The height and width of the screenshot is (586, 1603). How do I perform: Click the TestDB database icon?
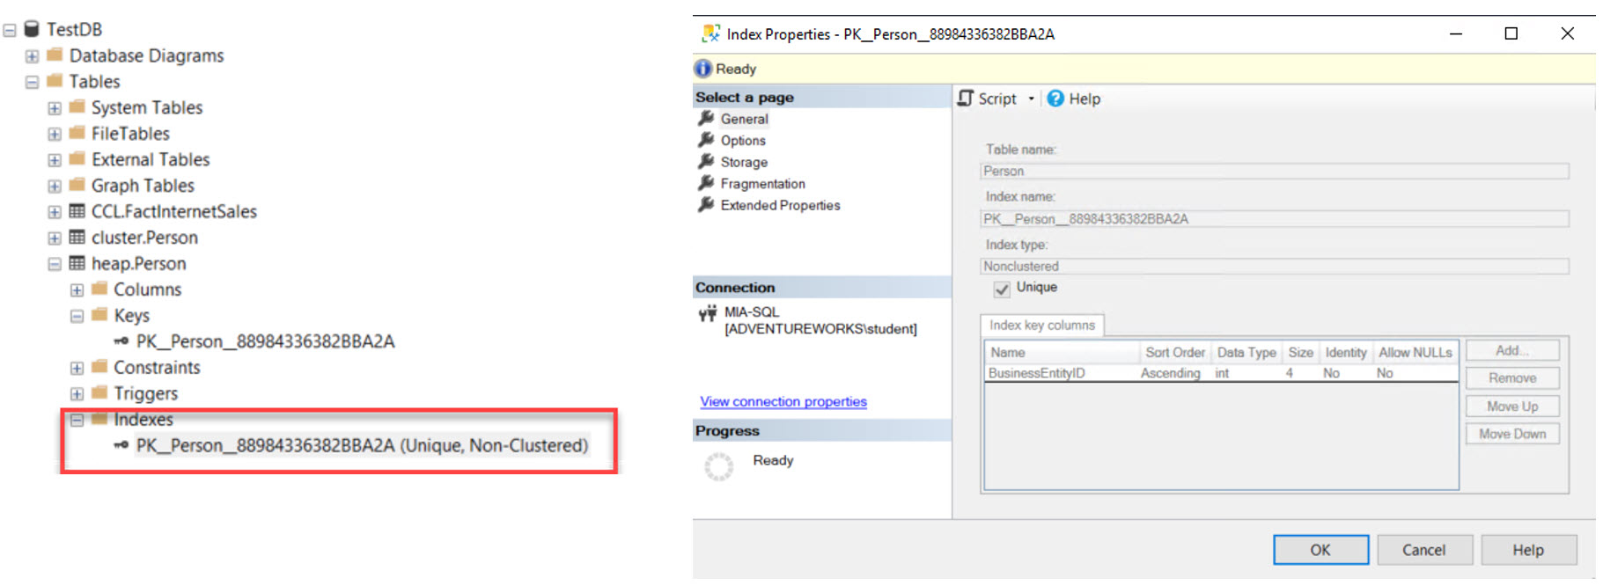click(x=32, y=29)
